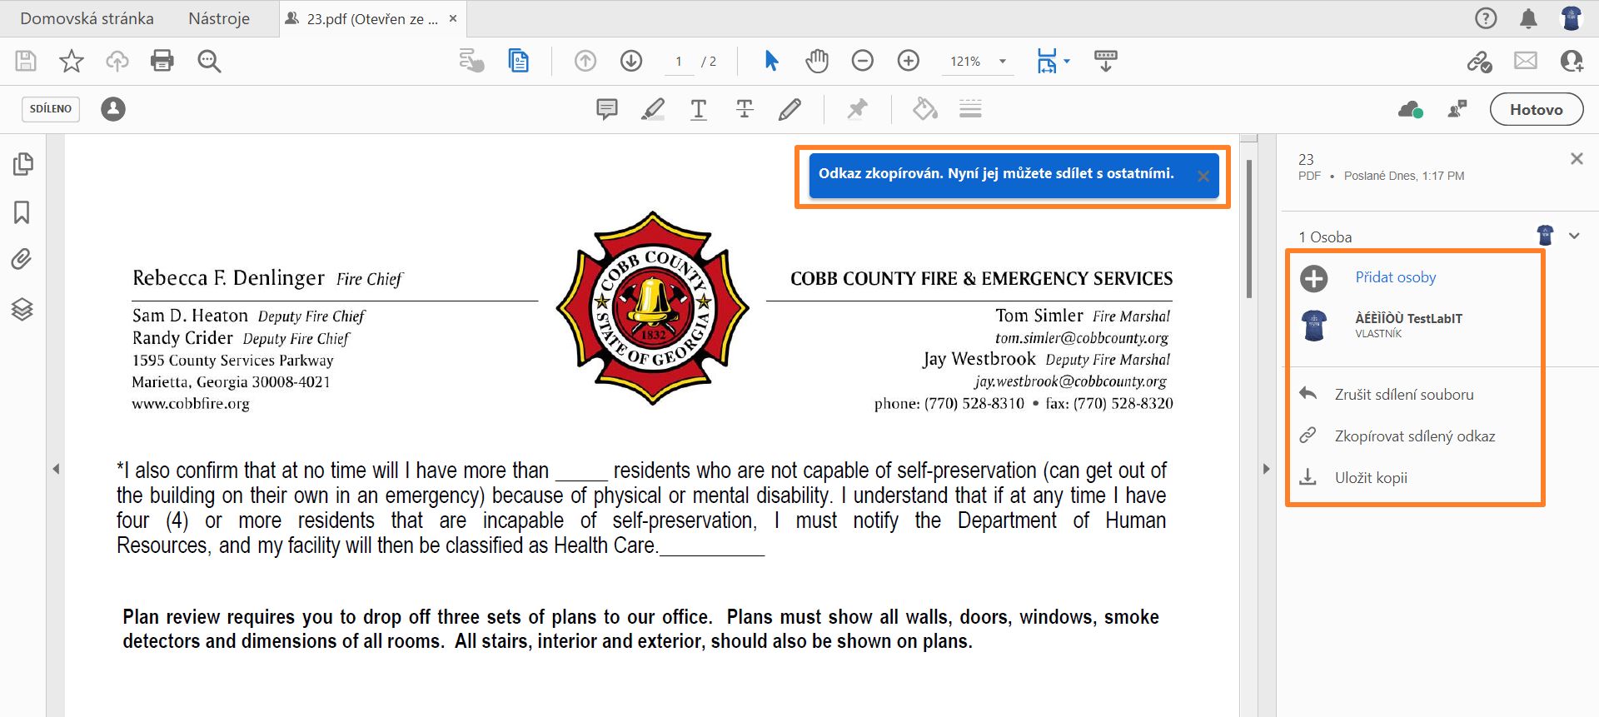
Task: Click the pin annotation icon
Action: 857,109
